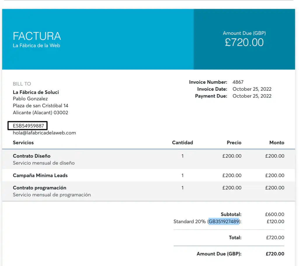299x266 pixels.
Task: Click the customer name Pablo Gonzalez
Action: pyautogui.click(x=30, y=99)
